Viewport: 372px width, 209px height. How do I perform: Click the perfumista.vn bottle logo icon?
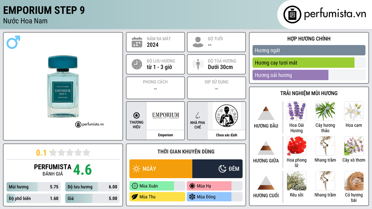coord(292,15)
